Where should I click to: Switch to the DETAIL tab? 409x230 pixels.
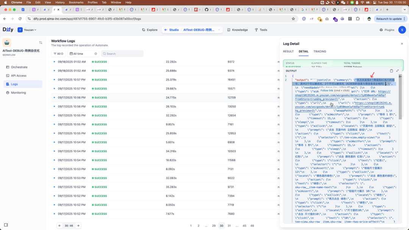303,51
